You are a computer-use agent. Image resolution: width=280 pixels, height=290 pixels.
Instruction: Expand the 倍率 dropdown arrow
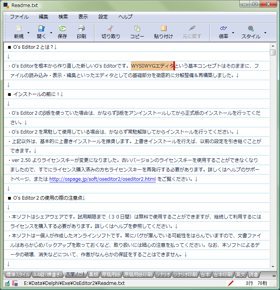[x=233, y=33]
